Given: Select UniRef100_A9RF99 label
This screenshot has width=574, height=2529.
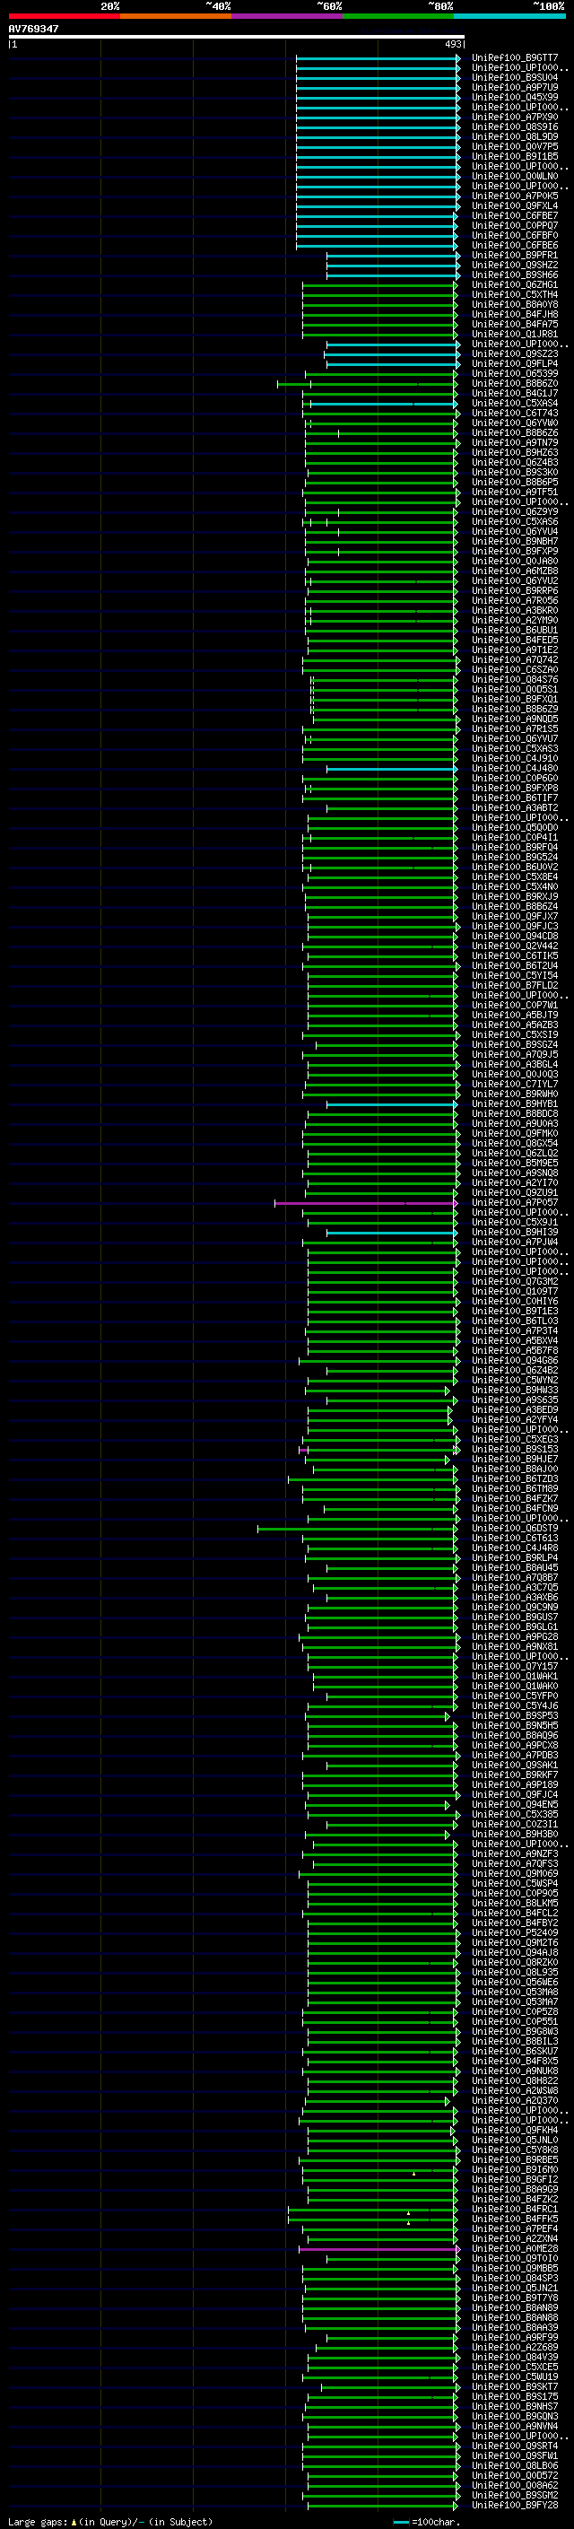Looking at the screenshot, I should 514,2338.
